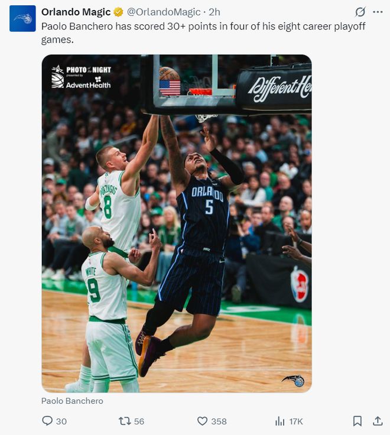390x435 pixels.
Task: Share the post via upload arrow icon
Action: tap(378, 421)
